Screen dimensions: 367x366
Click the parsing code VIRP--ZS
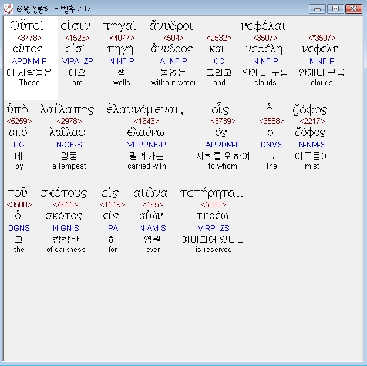click(x=214, y=228)
